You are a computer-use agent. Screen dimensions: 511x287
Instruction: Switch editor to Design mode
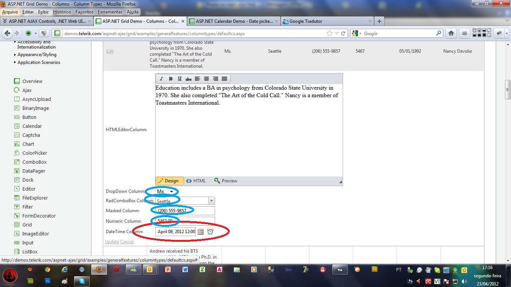pyautogui.click(x=169, y=181)
